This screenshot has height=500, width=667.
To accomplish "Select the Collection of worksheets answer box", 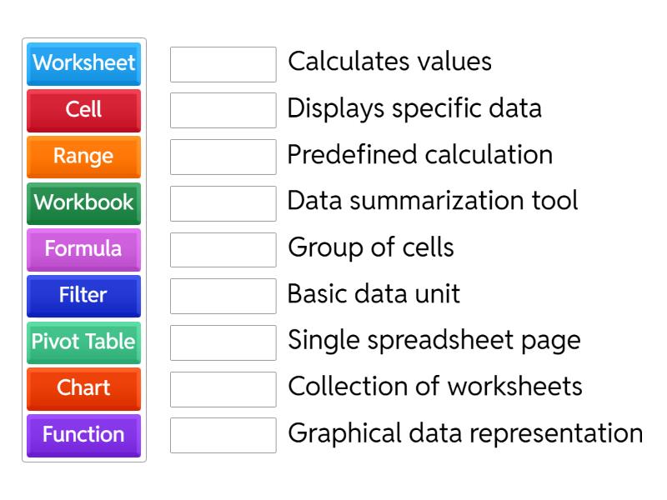I will click(223, 388).
